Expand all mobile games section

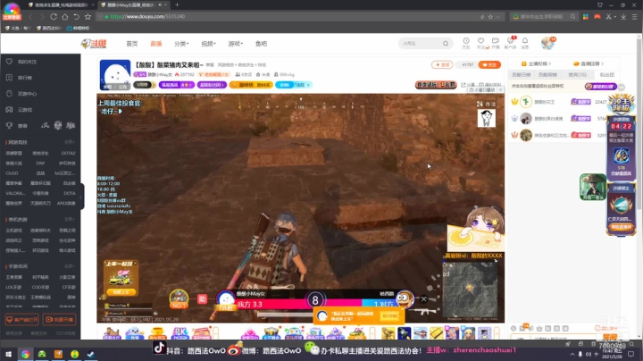[x=70, y=266]
